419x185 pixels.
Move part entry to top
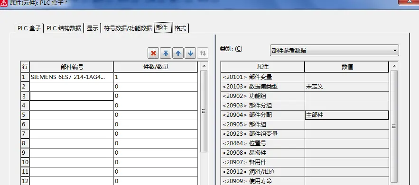pos(166,53)
